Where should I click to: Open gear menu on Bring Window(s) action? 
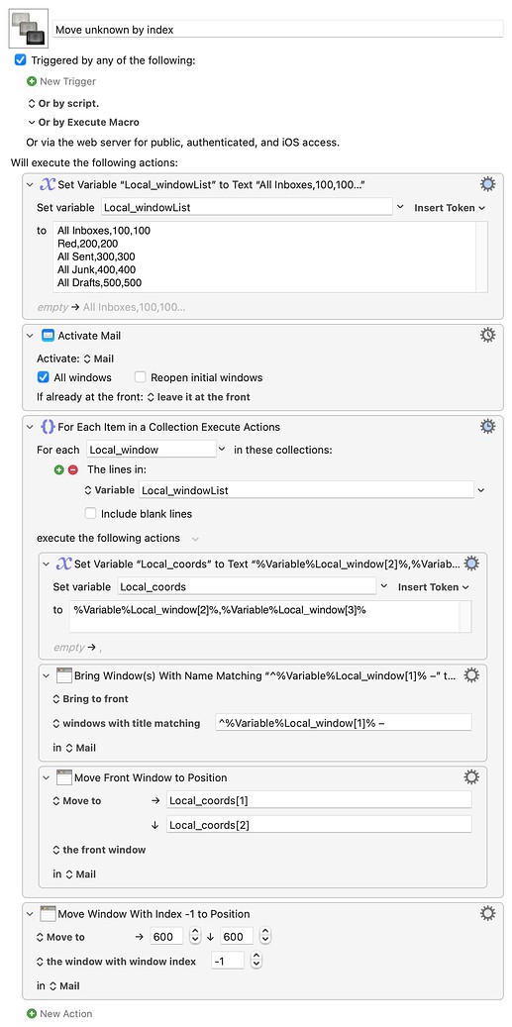pyautogui.click(x=471, y=674)
